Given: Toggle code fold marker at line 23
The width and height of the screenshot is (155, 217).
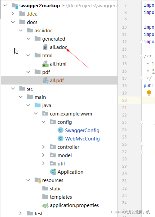Looking at the screenshot, I should coord(141,122).
